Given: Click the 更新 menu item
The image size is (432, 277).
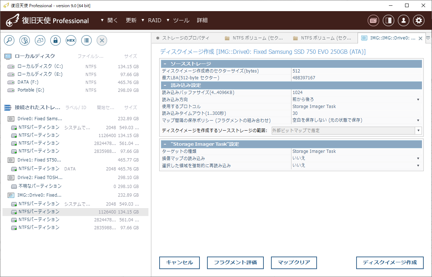Looking at the screenshot, I should [131, 20].
